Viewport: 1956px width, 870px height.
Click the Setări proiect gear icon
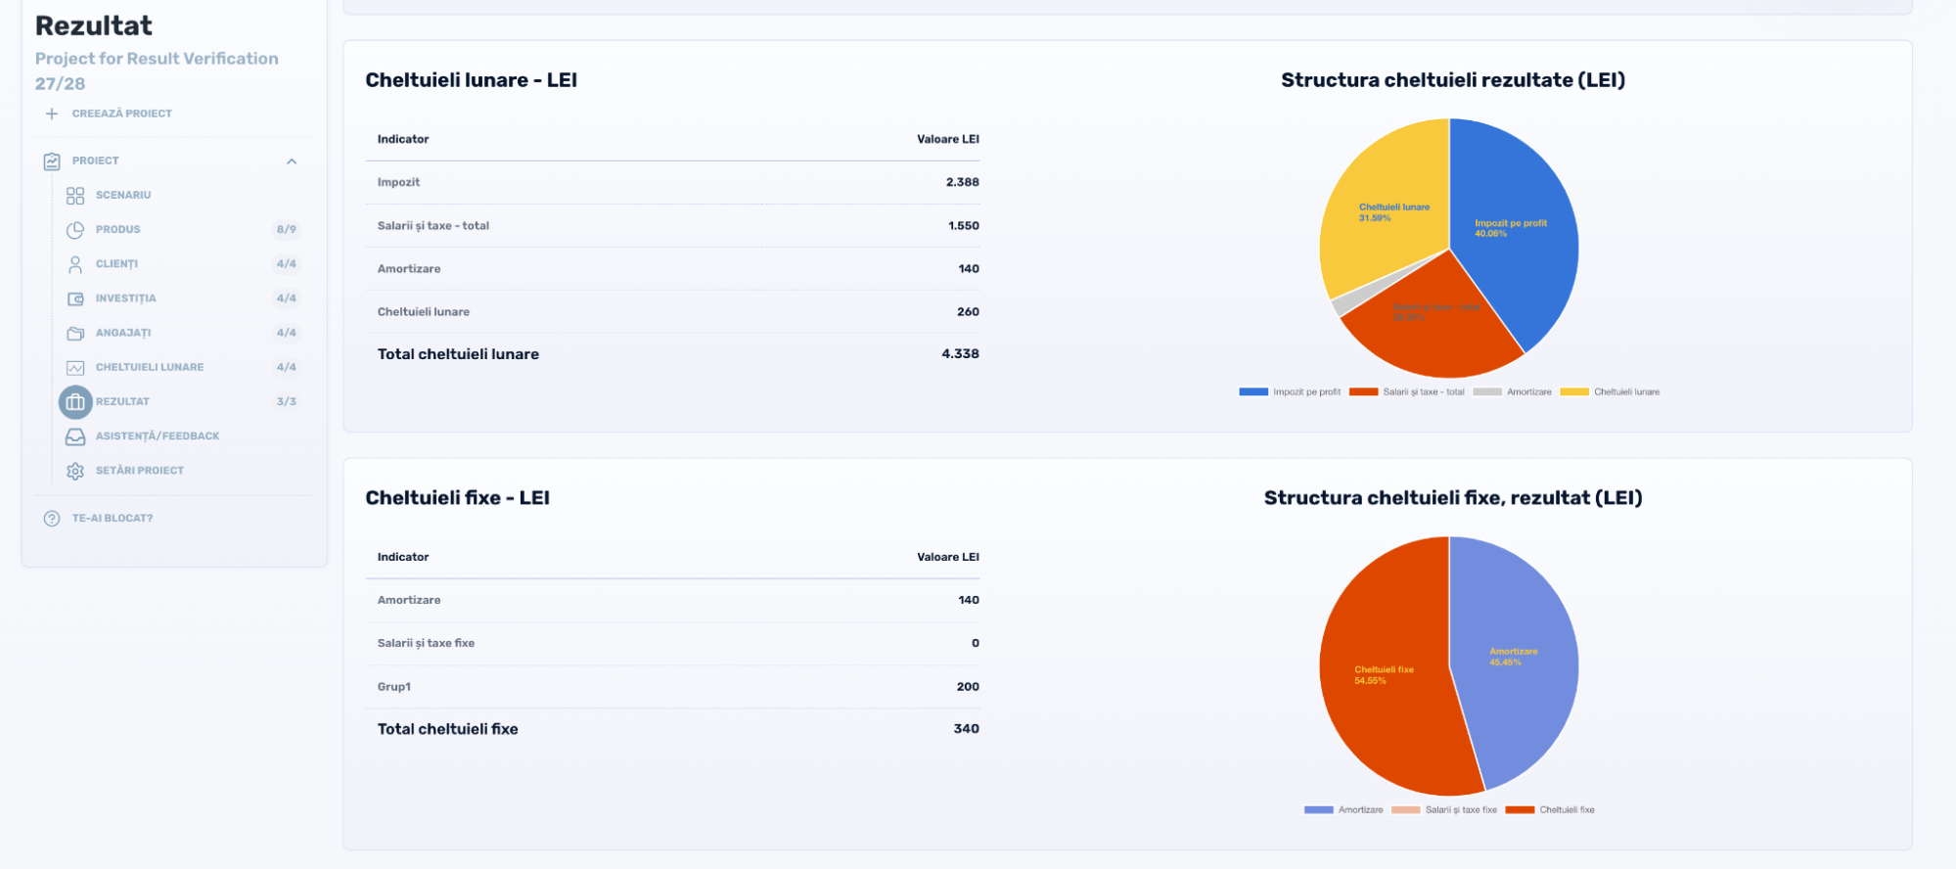[x=75, y=471]
